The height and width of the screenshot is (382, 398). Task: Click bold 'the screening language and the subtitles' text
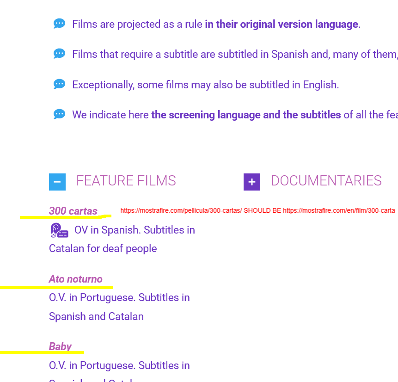[x=246, y=115]
